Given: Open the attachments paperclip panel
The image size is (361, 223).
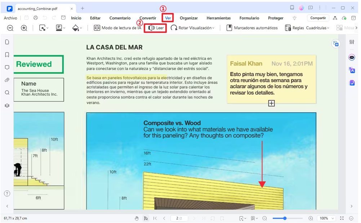Looking at the screenshot, I should [7, 80].
